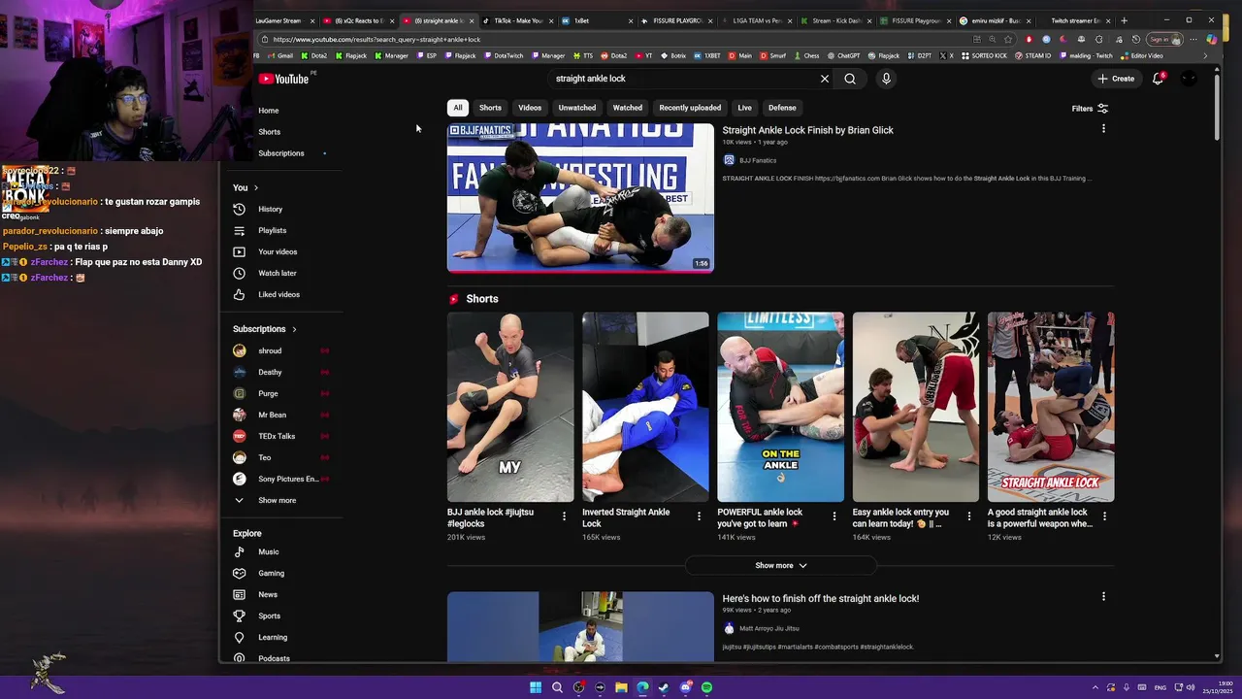Clear the search box with the X
The image size is (1242, 699).
(x=825, y=79)
